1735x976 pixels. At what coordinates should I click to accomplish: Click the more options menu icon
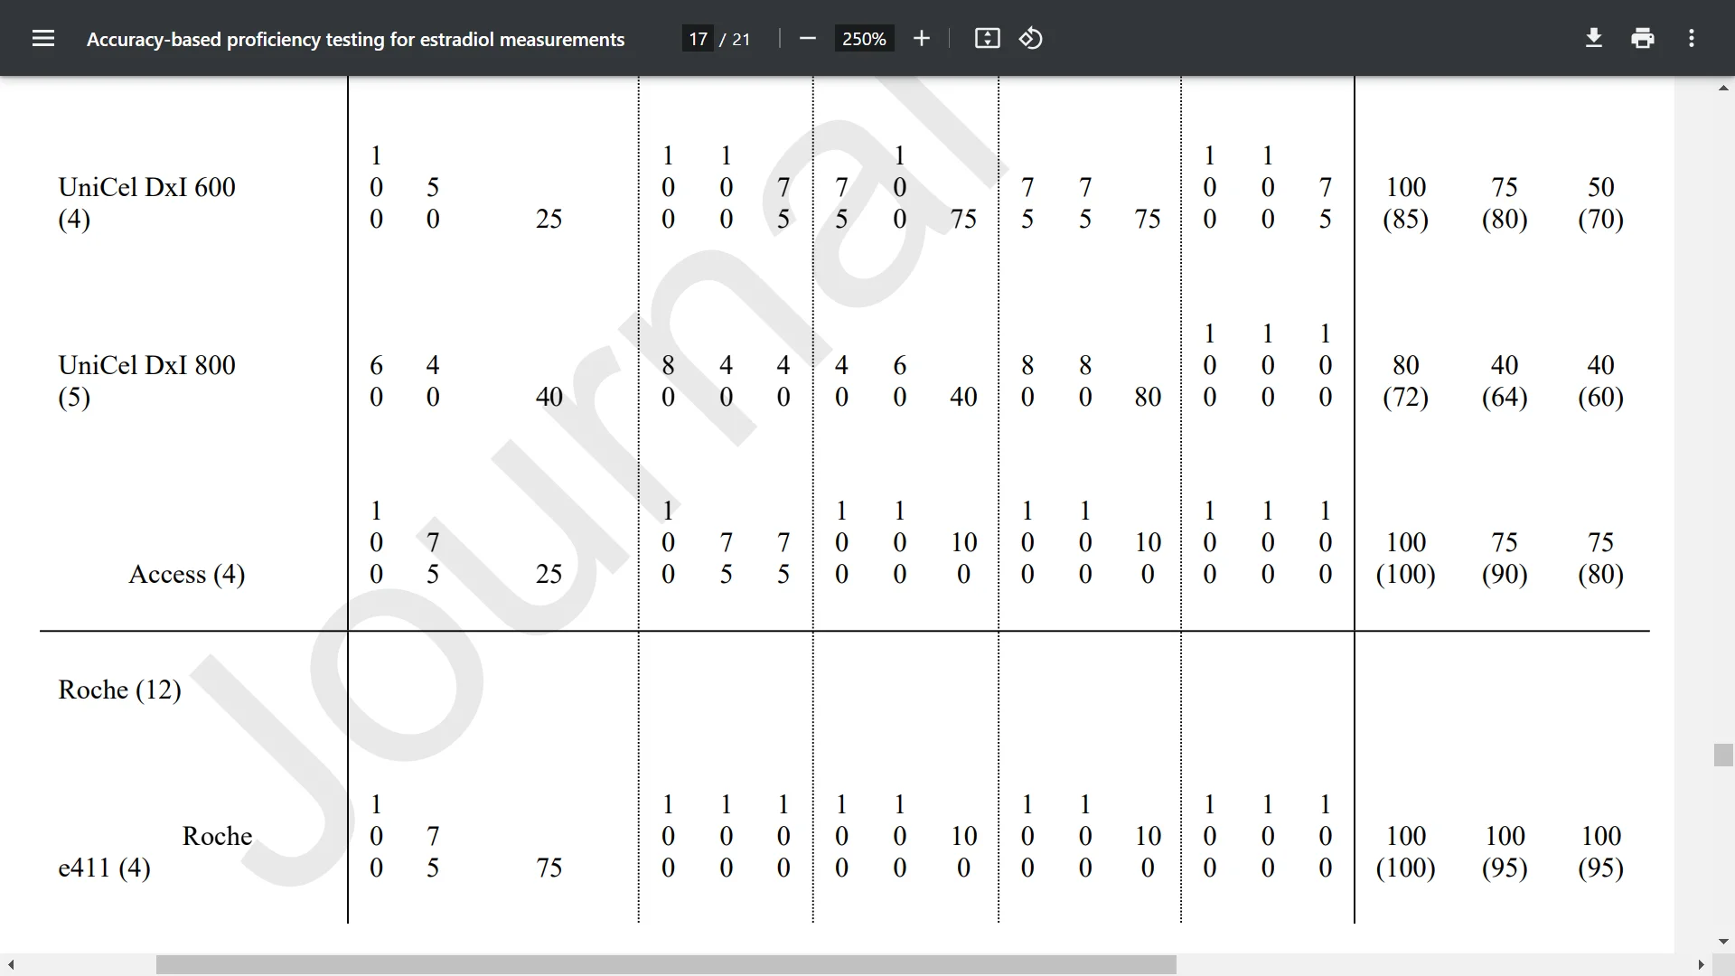pyautogui.click(x=1694, y=38)
